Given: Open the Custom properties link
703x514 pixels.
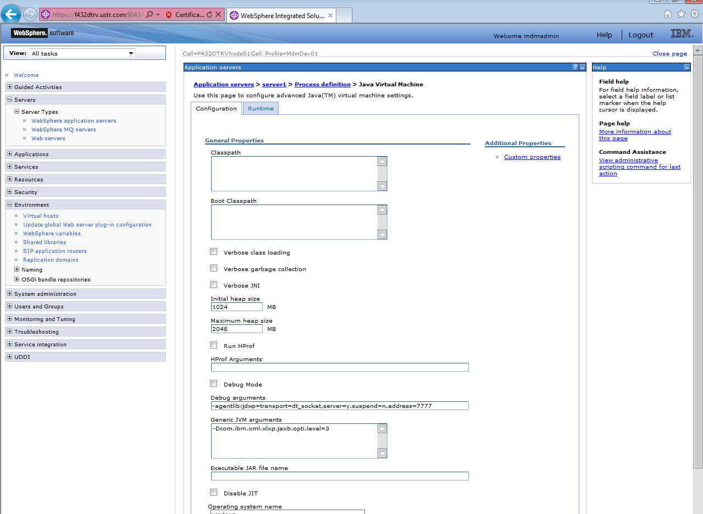Looking at the screenshot, I should point(532,157).
